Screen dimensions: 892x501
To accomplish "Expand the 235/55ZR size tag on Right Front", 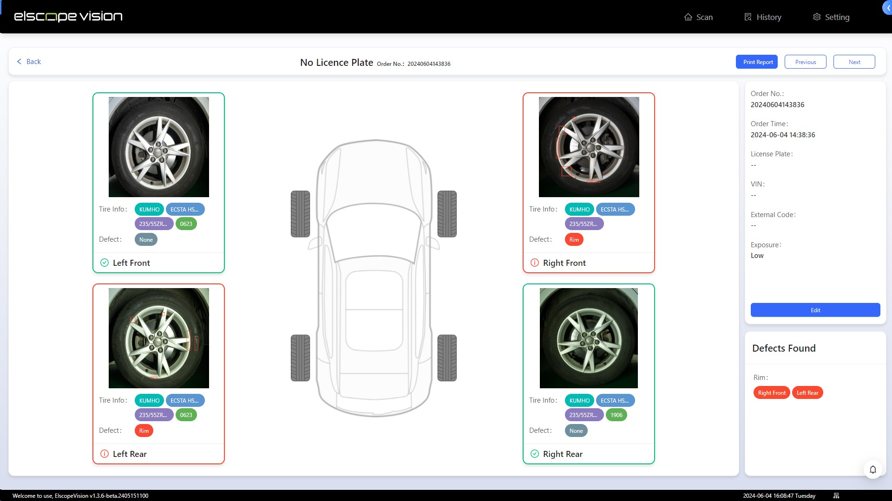I will click(584, 224).
